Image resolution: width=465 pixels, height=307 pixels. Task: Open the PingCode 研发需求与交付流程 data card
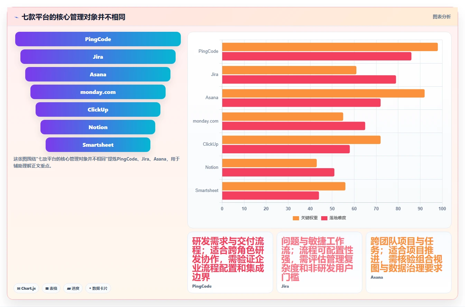pyautogui.click(x=230, y=262)
